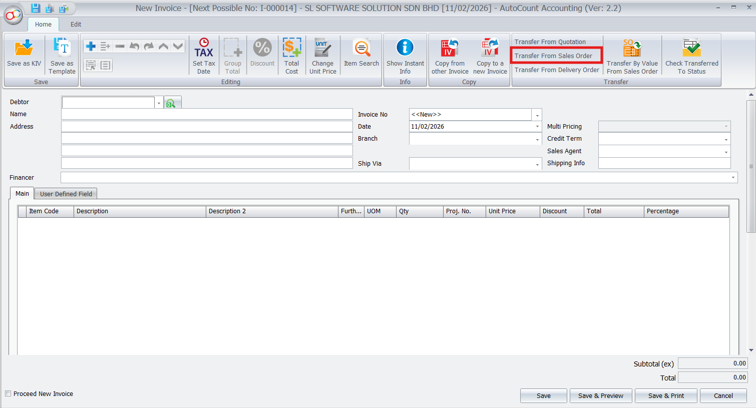The height and width of the screenshot is (408, 756).
Task: Expand the Debtor dropdown arrow
Action: (159, 103)
